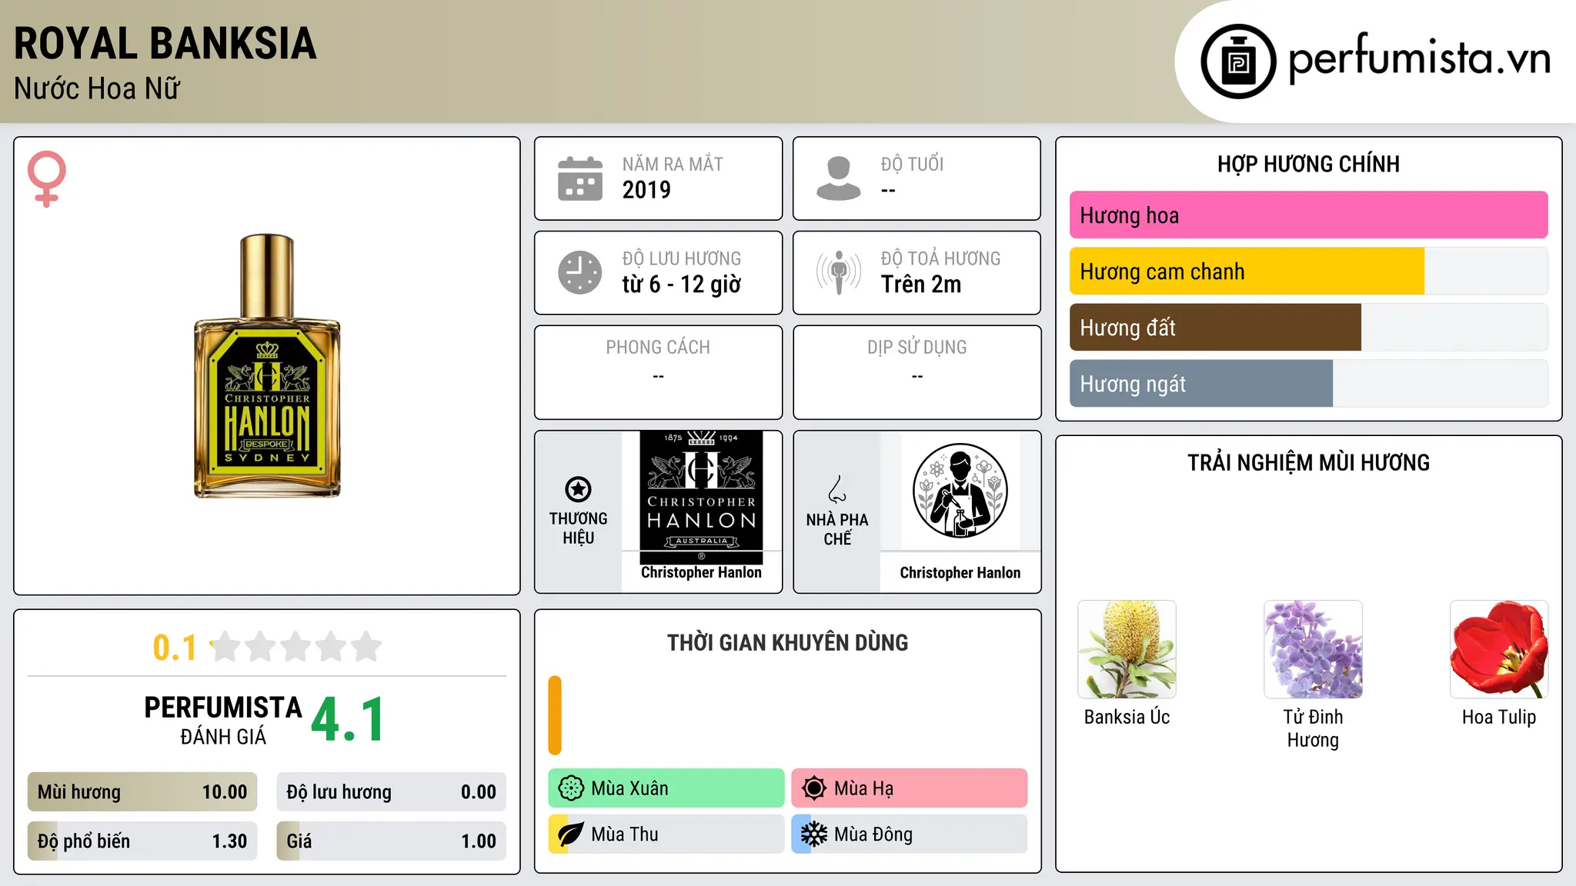Click the leaf icon in Mùa Thu
Viewport: 1576px width, 886px height.
pos(571,834)
